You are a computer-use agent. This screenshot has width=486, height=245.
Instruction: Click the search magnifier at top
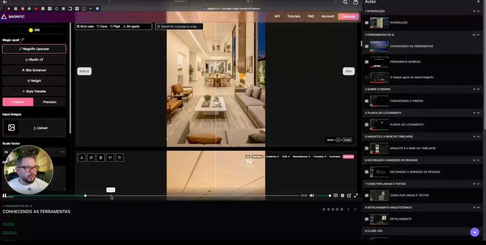345,2
